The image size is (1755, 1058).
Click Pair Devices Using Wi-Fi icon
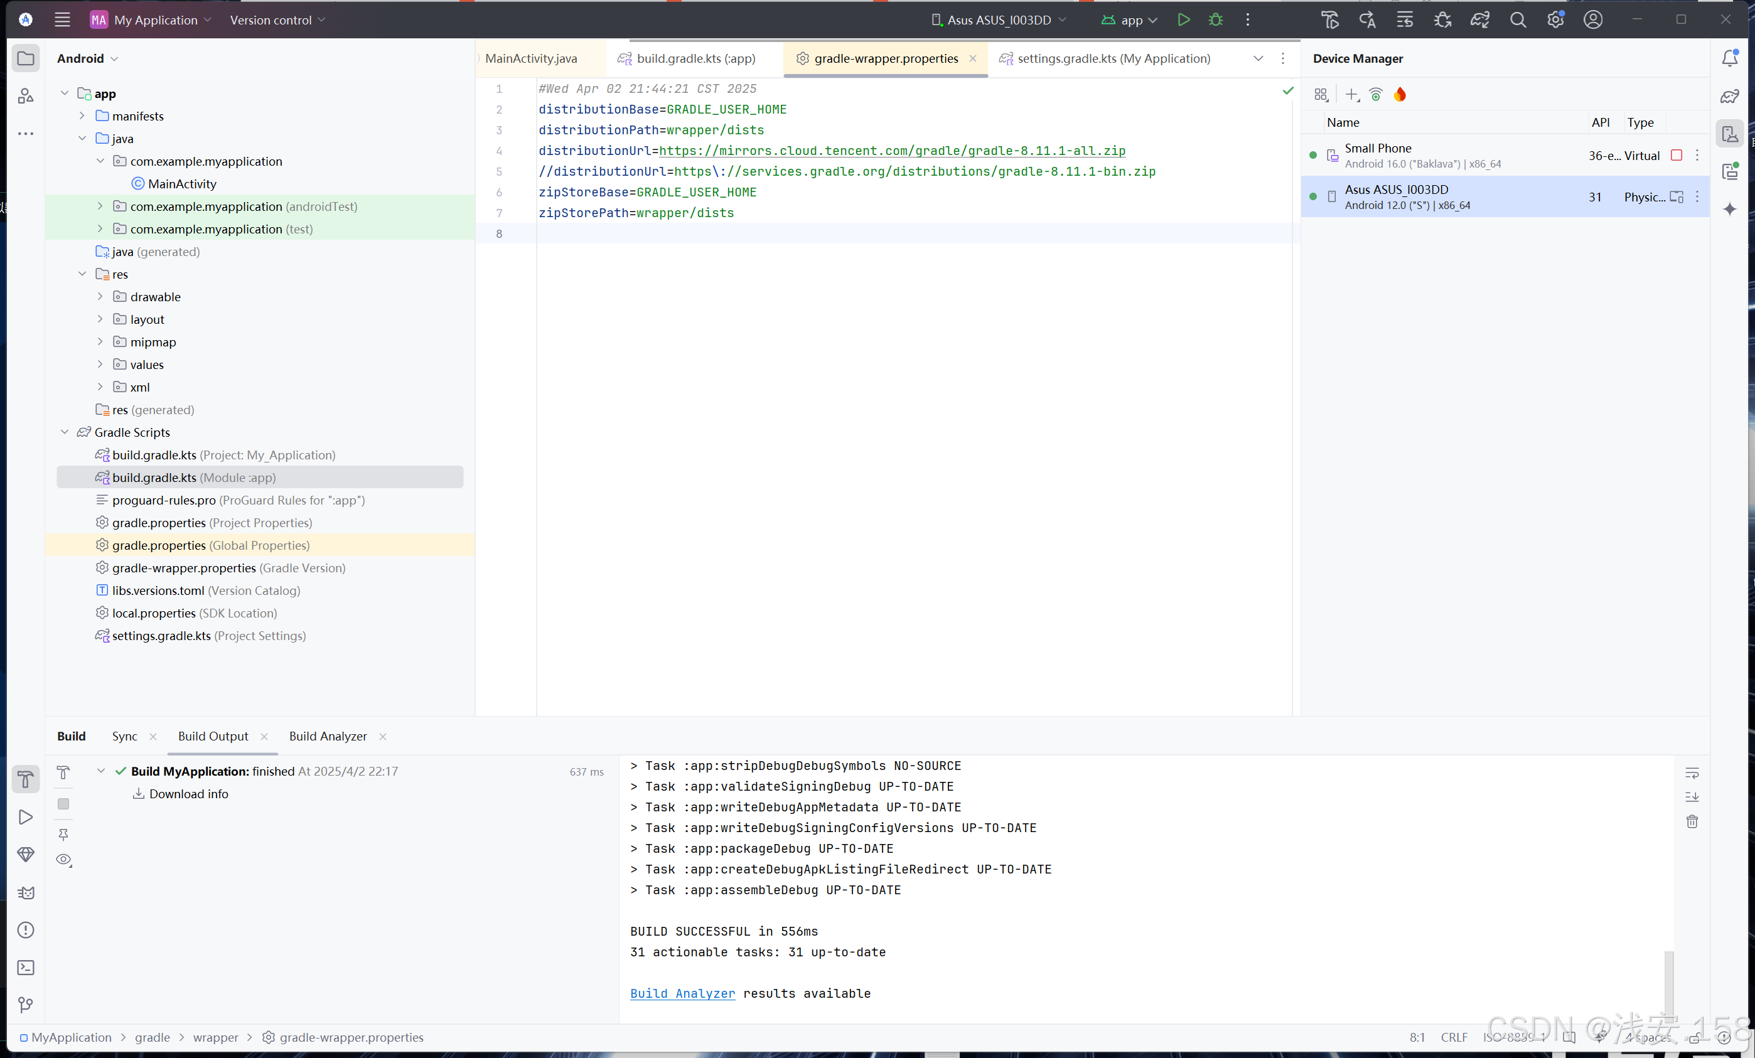tap(1376, 95)
